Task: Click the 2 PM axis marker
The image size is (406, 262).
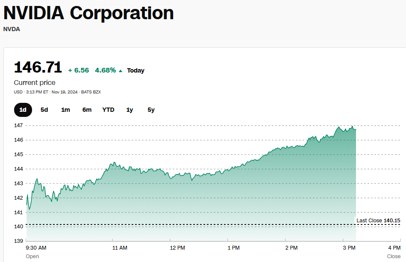Action: pos(291,248)
